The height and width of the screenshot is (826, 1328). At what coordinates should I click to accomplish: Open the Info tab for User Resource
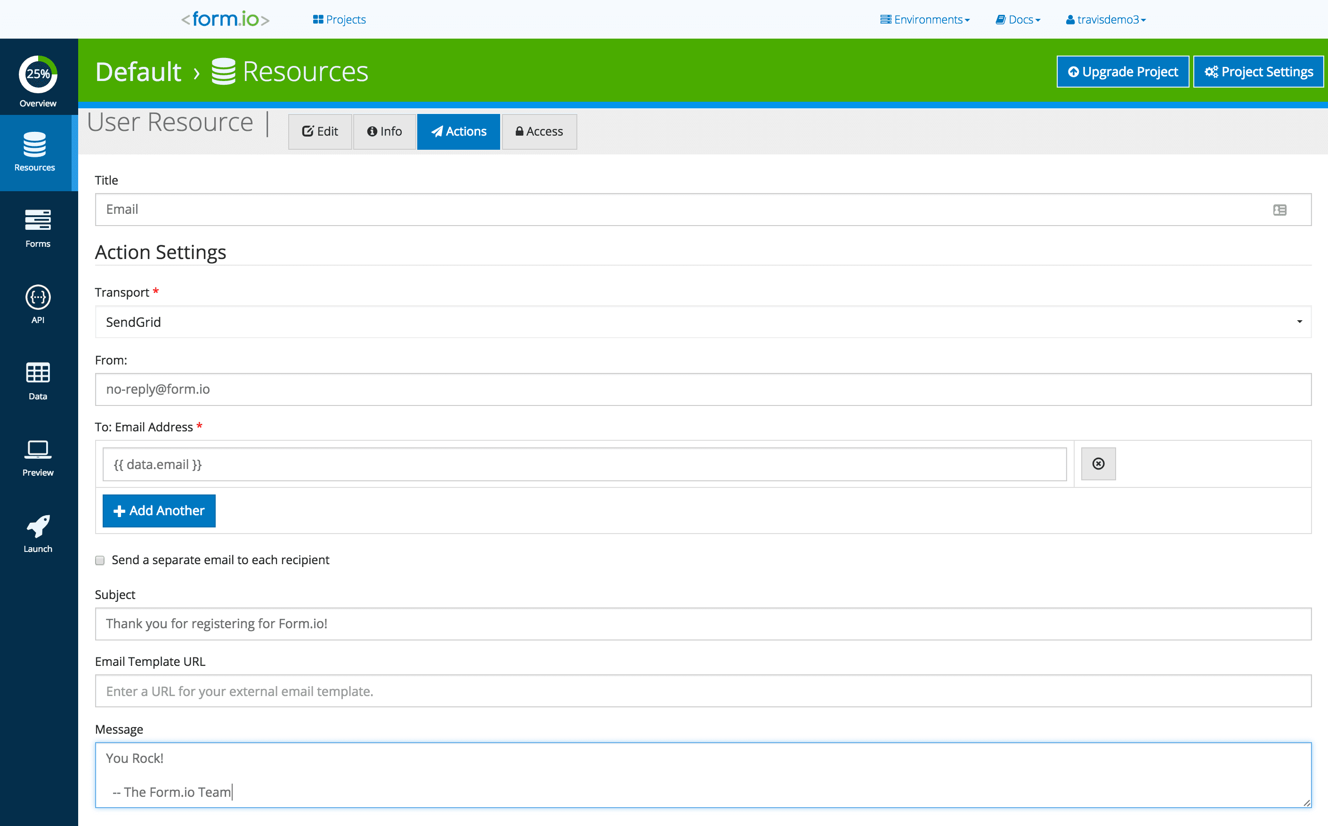click(384, 131)
